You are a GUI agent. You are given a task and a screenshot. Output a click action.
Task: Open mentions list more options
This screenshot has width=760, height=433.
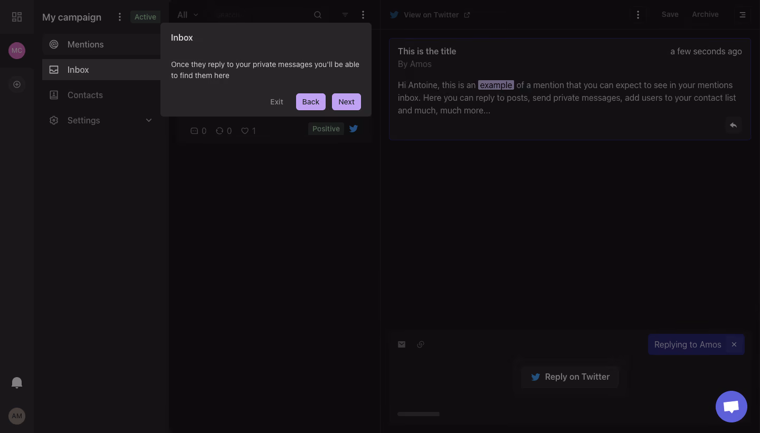[x=363, y=15]
